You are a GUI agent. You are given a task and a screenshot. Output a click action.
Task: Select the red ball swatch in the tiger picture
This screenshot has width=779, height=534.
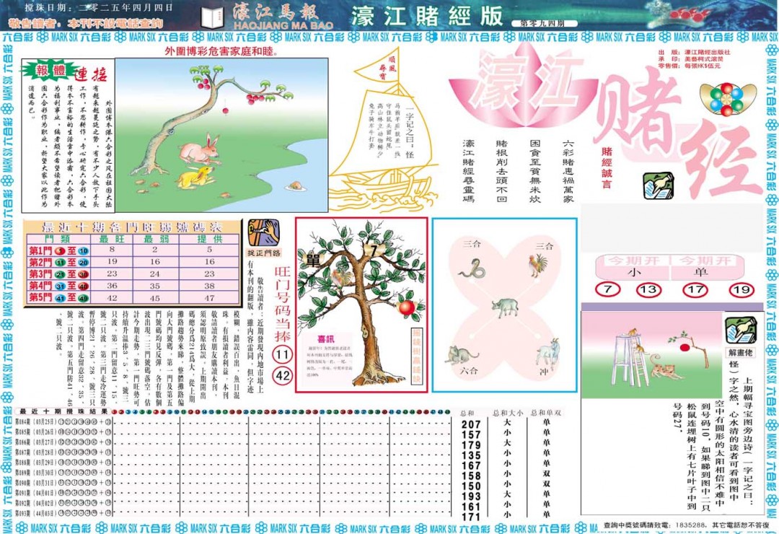(x=685, y=347)
